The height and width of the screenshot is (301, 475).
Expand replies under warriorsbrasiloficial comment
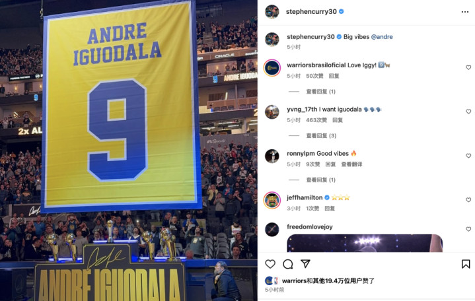point(320,92)
